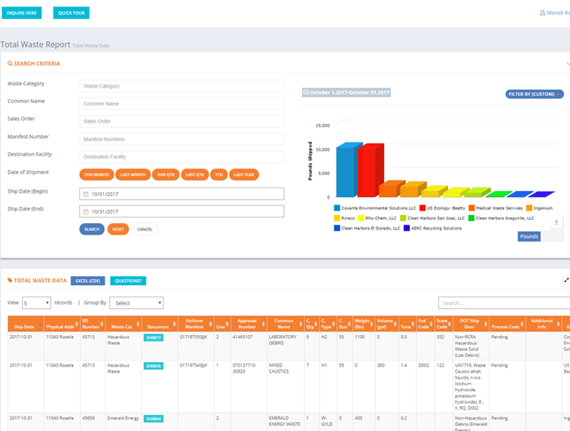Expand the Total Waste Data panel fullscreen
This screenshot has height=431, width=570.
566,281
